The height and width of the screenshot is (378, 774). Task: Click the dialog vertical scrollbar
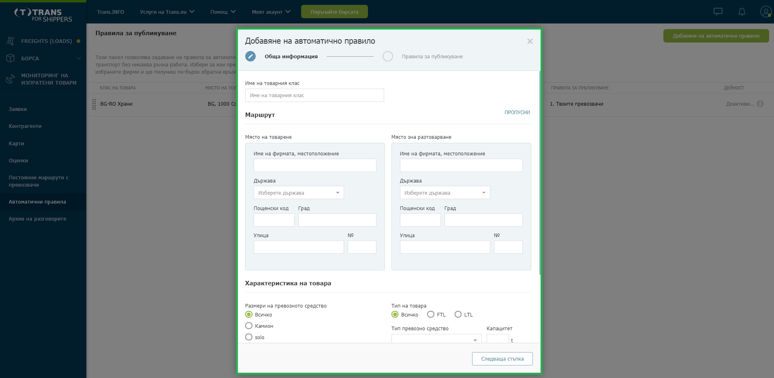pyautogui.click(x=540, y=173)
